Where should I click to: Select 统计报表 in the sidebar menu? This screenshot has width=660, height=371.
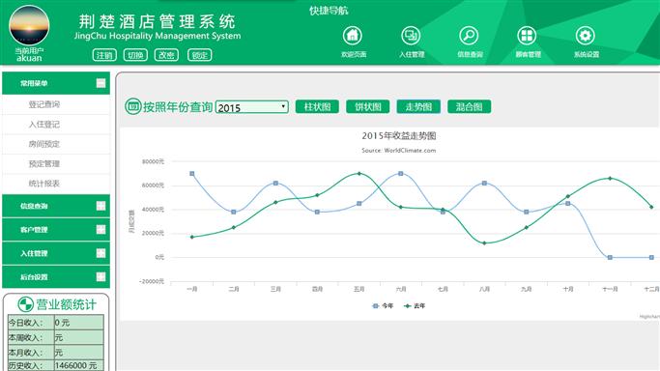[44, 184]
